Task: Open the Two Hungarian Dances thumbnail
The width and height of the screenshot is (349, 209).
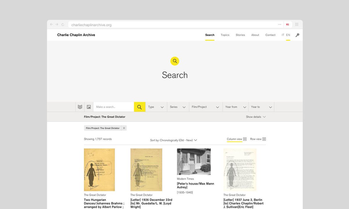Action: click(99, 170)
